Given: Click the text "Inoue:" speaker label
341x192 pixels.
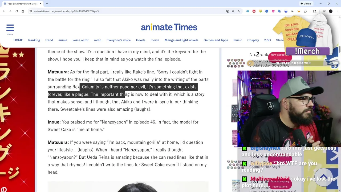Looking at the screenshot, I should click(54, 122).
